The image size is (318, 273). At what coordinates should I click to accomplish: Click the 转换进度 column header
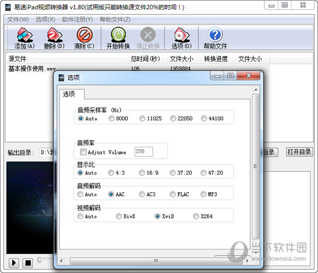(x=218, y=59)
